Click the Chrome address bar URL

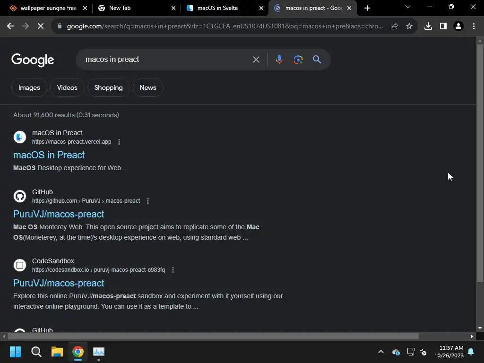(225, 26)
